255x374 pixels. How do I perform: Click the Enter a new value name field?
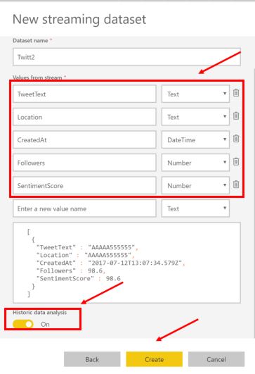84,208
